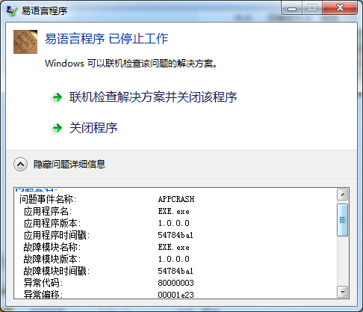
Task: Click green arrow beside 关闭程序
Action: (x=58, y=128)
